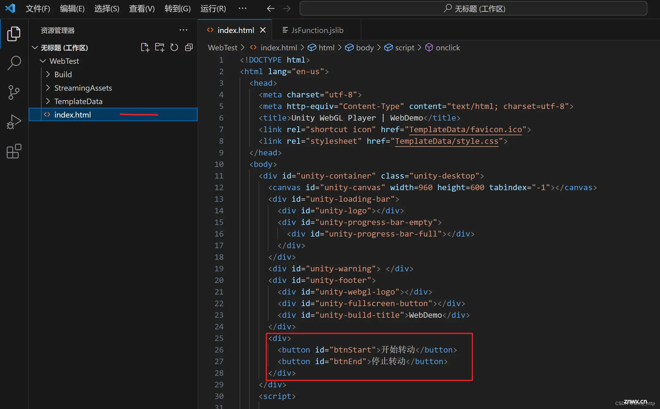The height and width of the screenshot is (409, 660).
Task: Click the collapse WebTest tree item
Action: click(42, 60)
